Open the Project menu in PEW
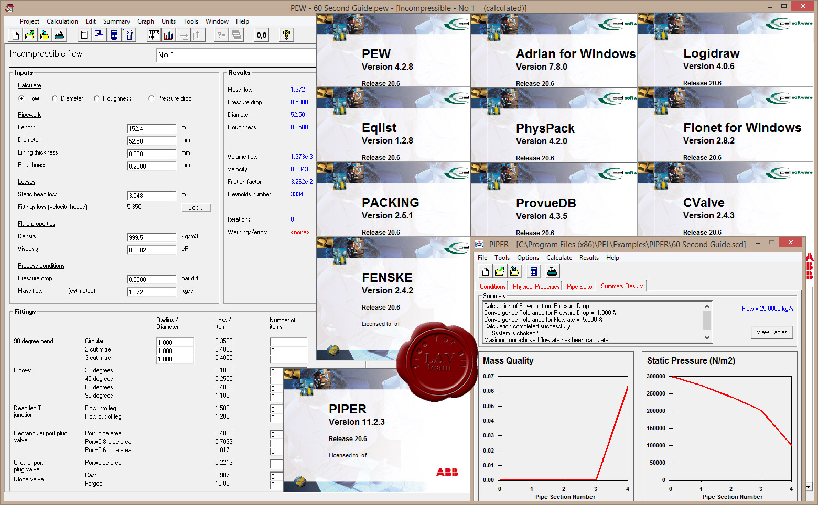Viewport: 818px width, 505px height. [x=29, y=21]
